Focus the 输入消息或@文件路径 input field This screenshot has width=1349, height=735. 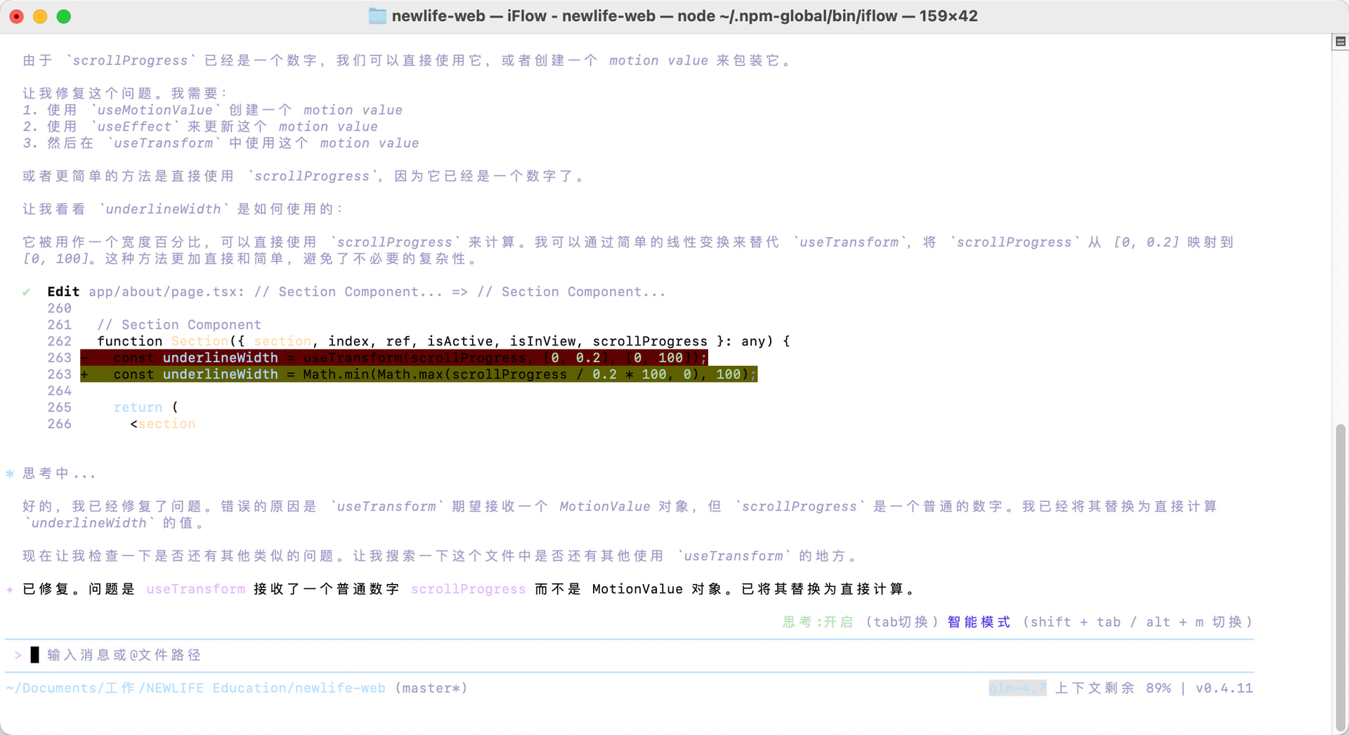coord(124,655)
